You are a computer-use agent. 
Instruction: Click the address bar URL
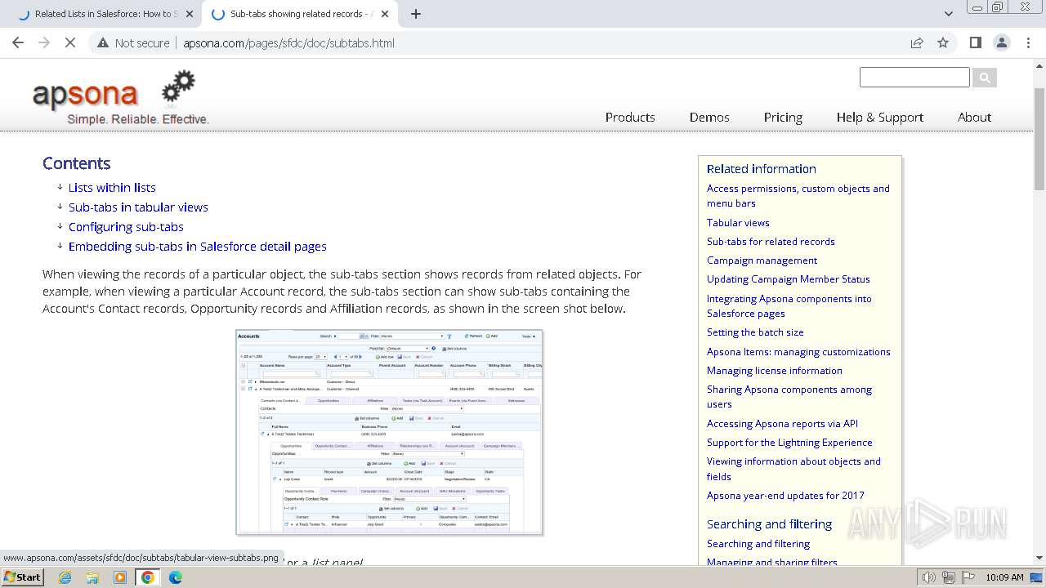click(288, 42)
